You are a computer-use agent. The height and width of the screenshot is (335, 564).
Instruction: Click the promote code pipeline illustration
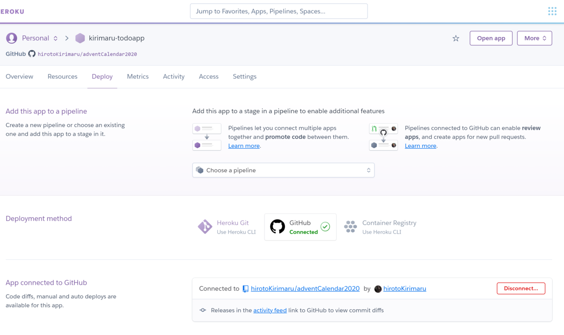coord(207,137)
